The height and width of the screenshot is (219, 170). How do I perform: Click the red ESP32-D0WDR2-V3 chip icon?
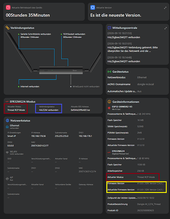(x=109, y=108)
